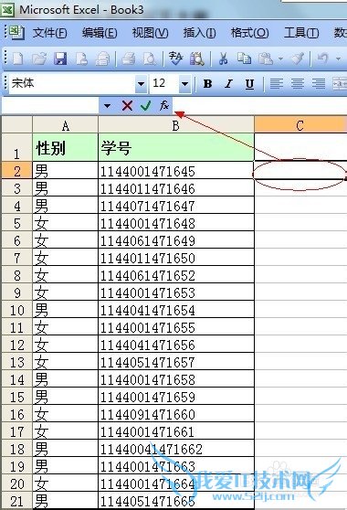This screenshot has height=510, width=347.
Task: Select cell containing 1144071471647
Action: [x=175, y=206]
